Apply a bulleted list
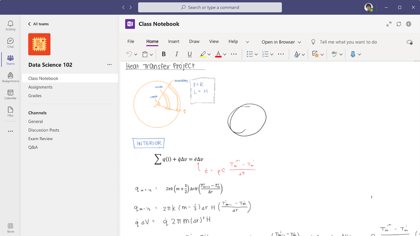The image size is (420, 236). pyautogui.click(x=250, y=54)
